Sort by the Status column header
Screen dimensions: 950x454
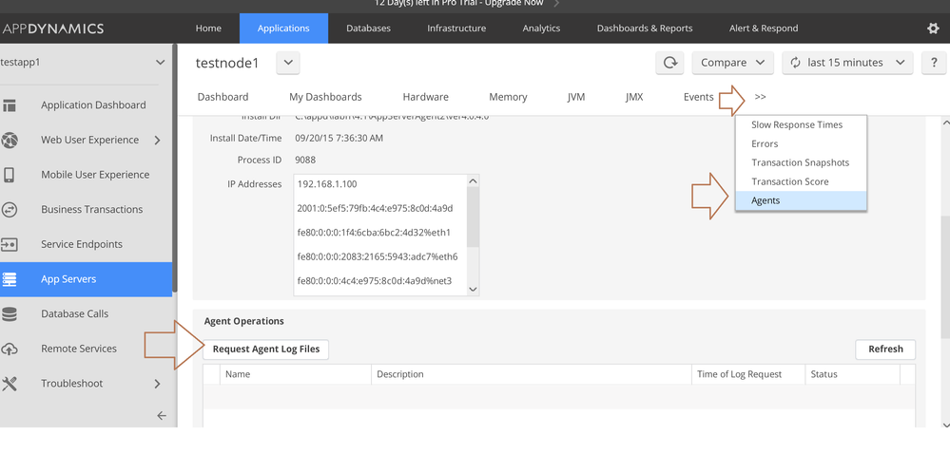coord(853,374)
